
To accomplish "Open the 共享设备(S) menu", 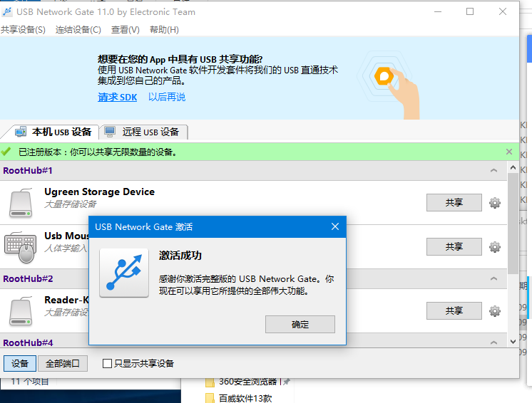I will point(23,30).
